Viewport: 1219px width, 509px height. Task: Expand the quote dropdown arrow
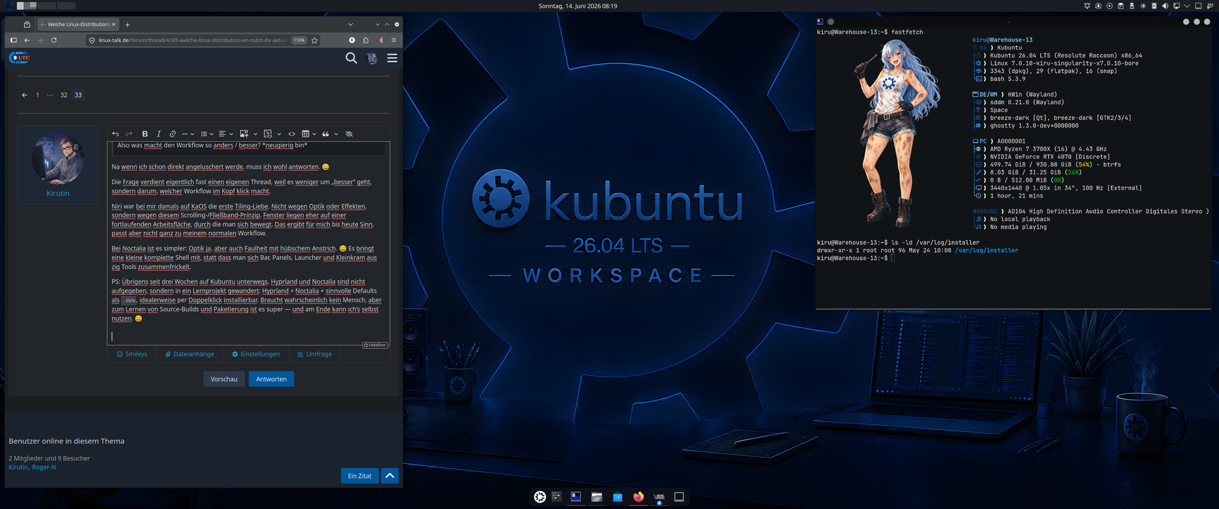(x=336, y=134)
